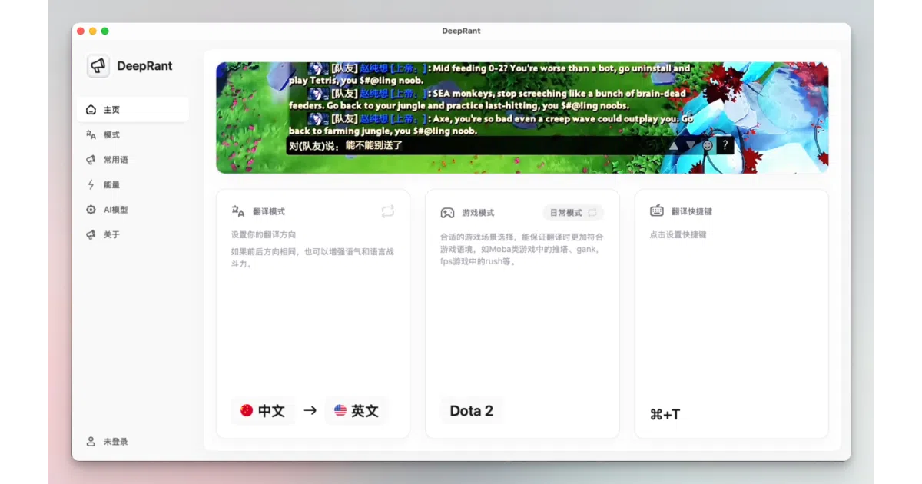Click the Dota chat banner image
Image resolution: width=922 pixels, height=484 pixels.
(x=522, y=118)
